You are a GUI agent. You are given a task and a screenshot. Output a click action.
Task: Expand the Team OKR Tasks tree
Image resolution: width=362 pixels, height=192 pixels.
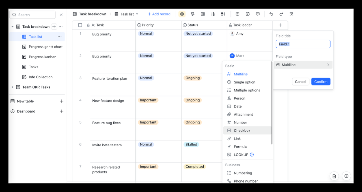tap(12, 87)
